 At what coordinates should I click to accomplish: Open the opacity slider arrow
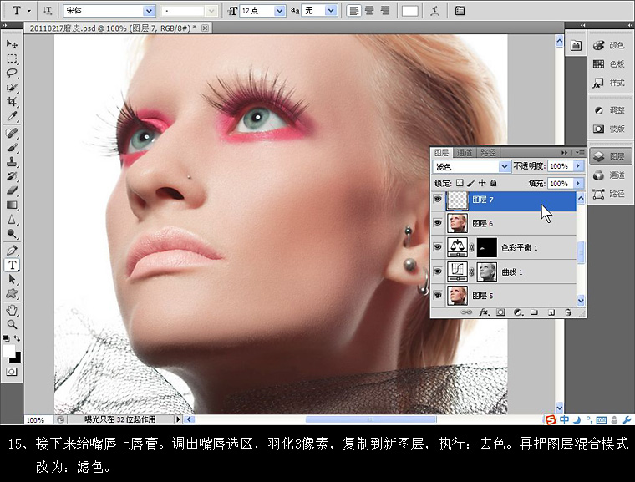coord(578,166)
